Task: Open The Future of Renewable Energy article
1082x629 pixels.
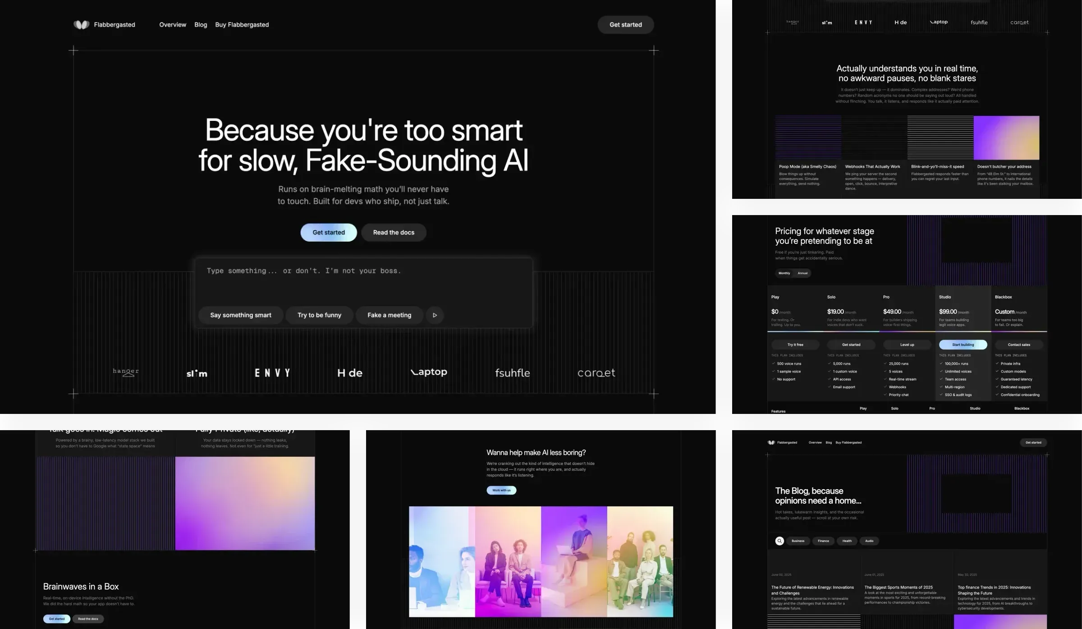Action: (x=812, y=590)
